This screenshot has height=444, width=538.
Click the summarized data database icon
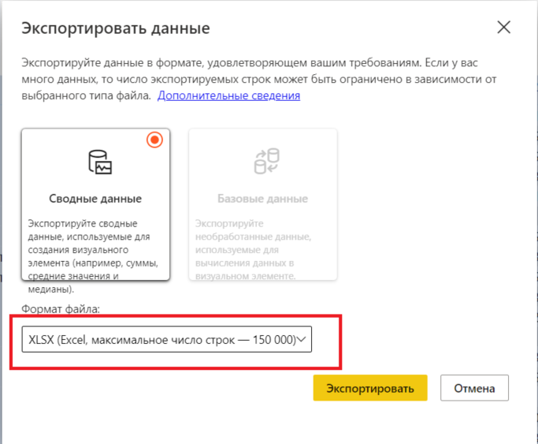(x=100, y=162)
